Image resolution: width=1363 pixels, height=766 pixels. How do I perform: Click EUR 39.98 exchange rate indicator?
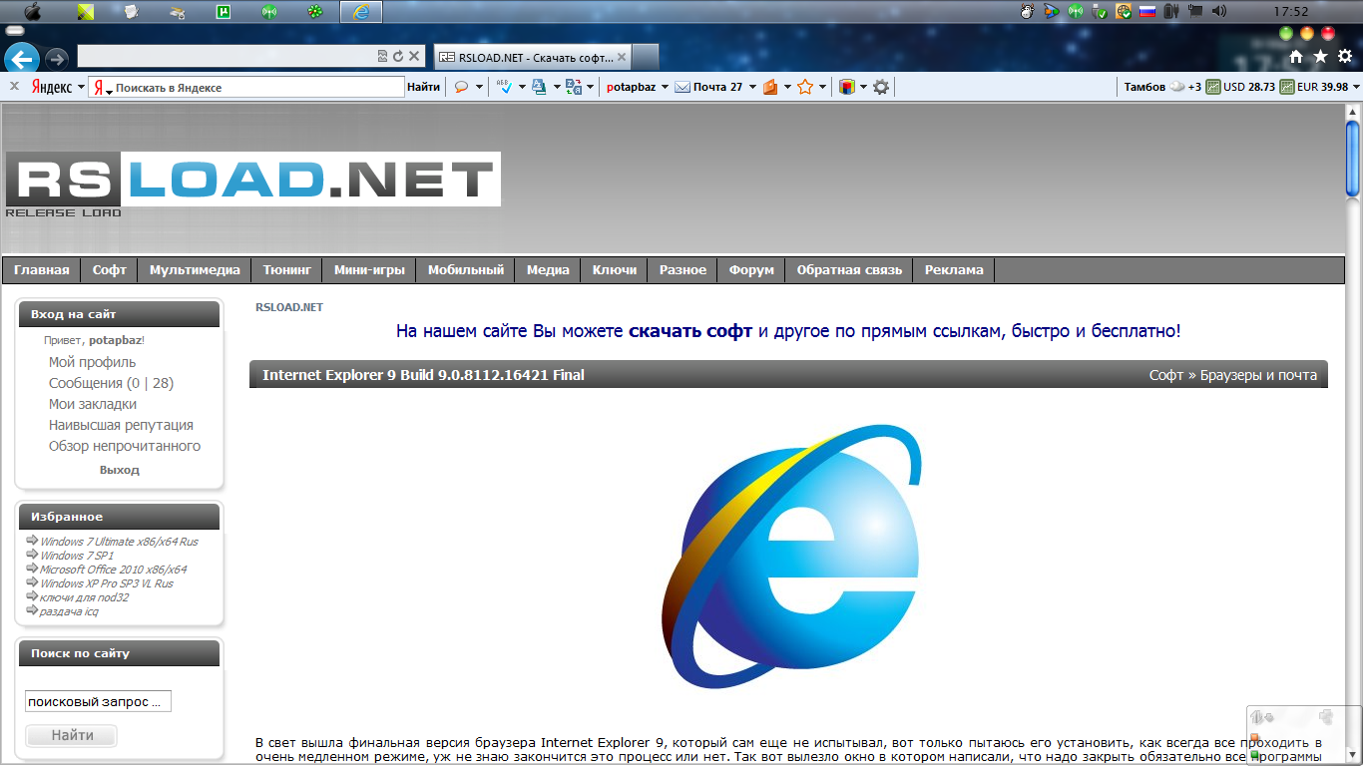click(x=1314, y=87)
